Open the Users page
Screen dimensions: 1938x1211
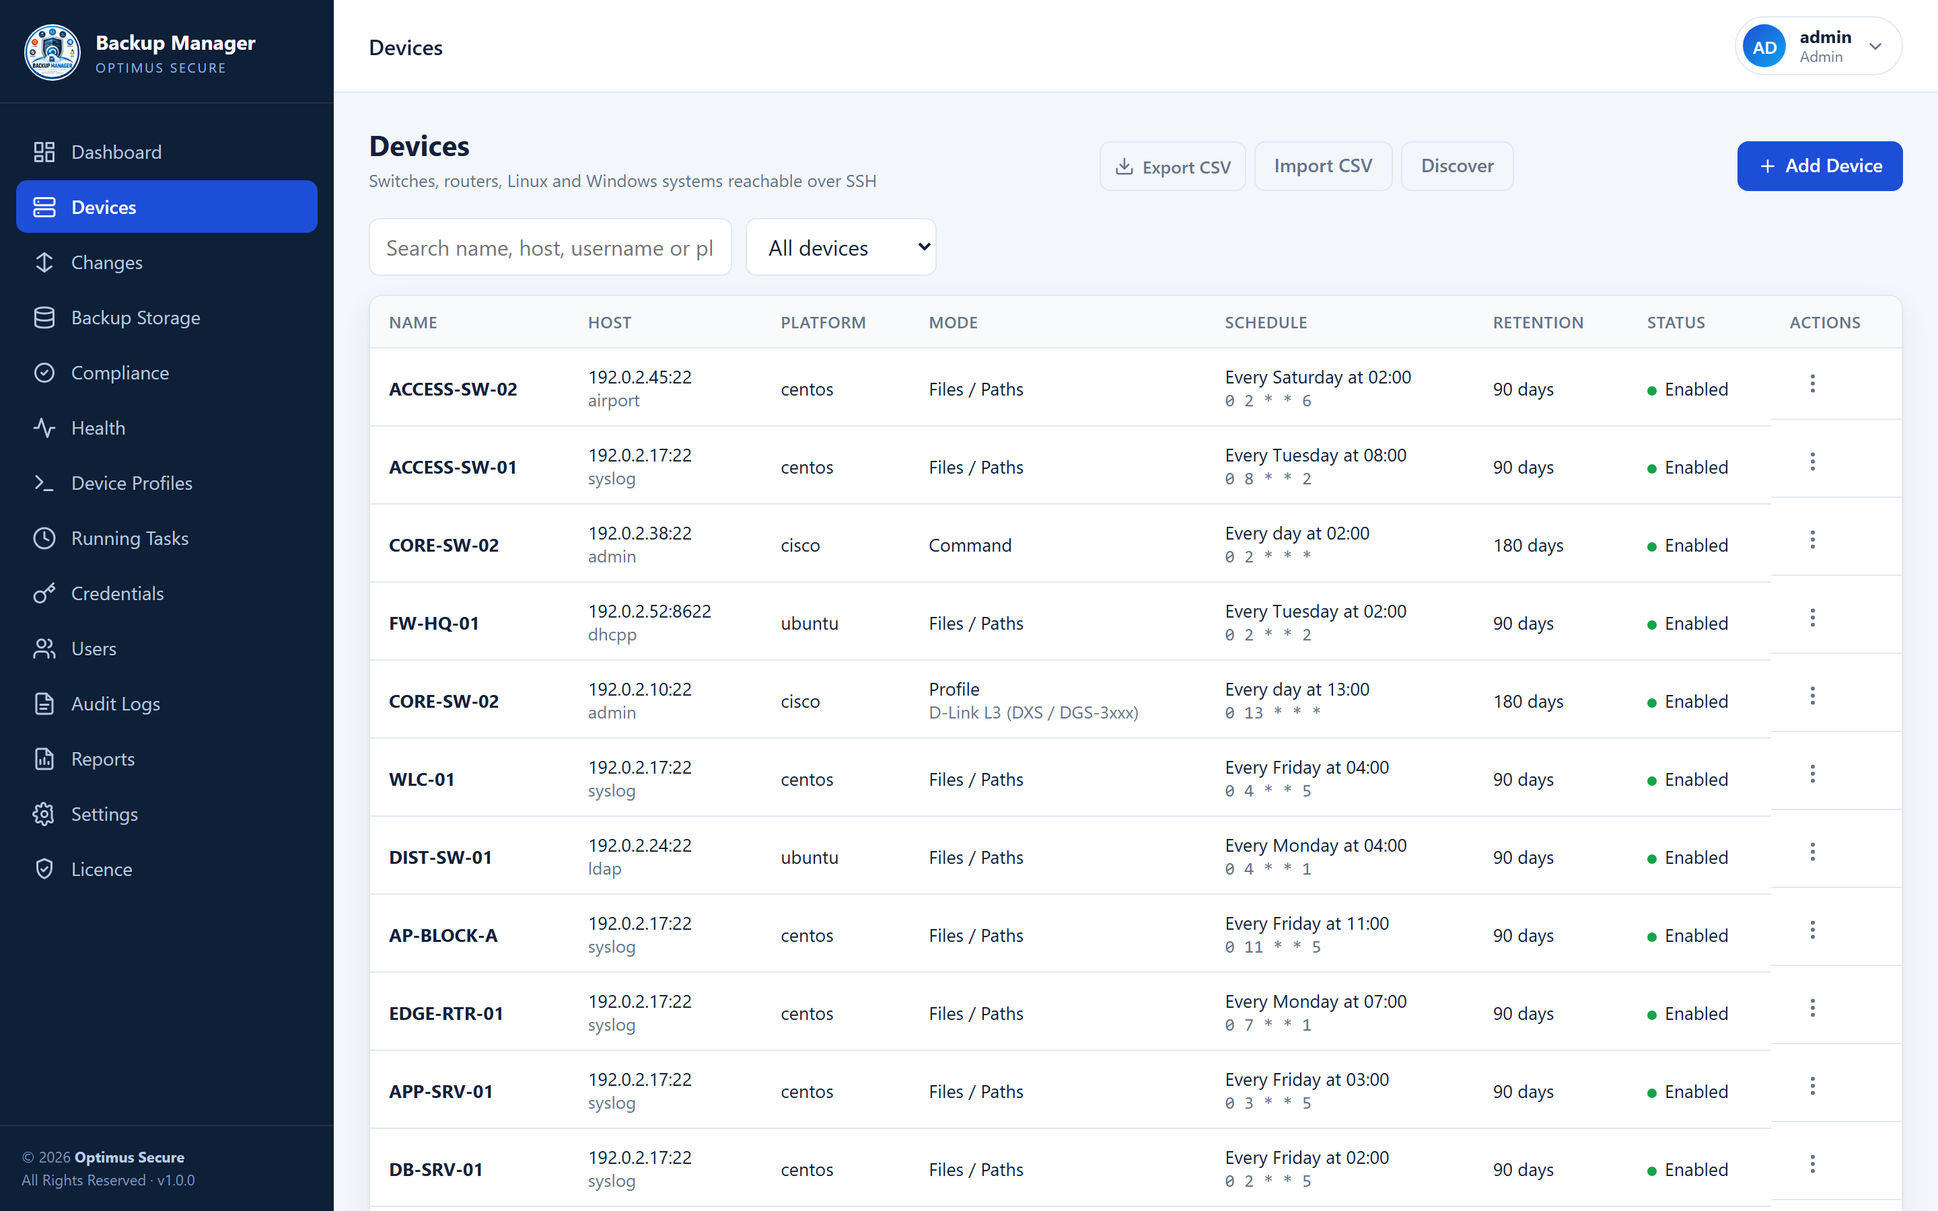[x=167, y=649]
